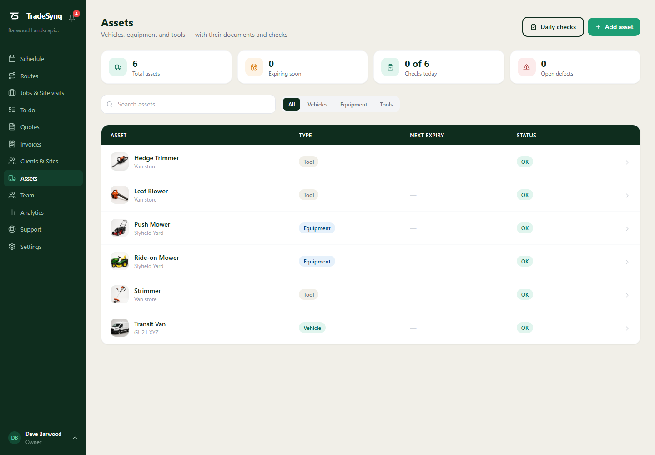This screenshot has height=455, width=655.
Task: Go to Schedule in sidebar
Action: [x=43, y=59]
